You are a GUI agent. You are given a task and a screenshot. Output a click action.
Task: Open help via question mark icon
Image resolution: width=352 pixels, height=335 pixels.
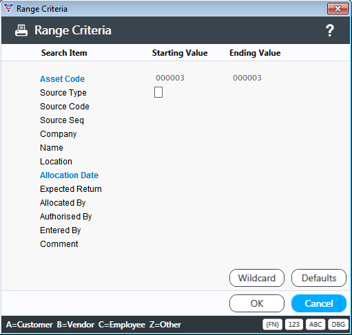(330, 30)
